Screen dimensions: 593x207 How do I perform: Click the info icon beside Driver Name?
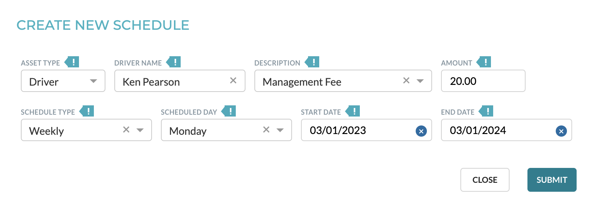[174, 62]
